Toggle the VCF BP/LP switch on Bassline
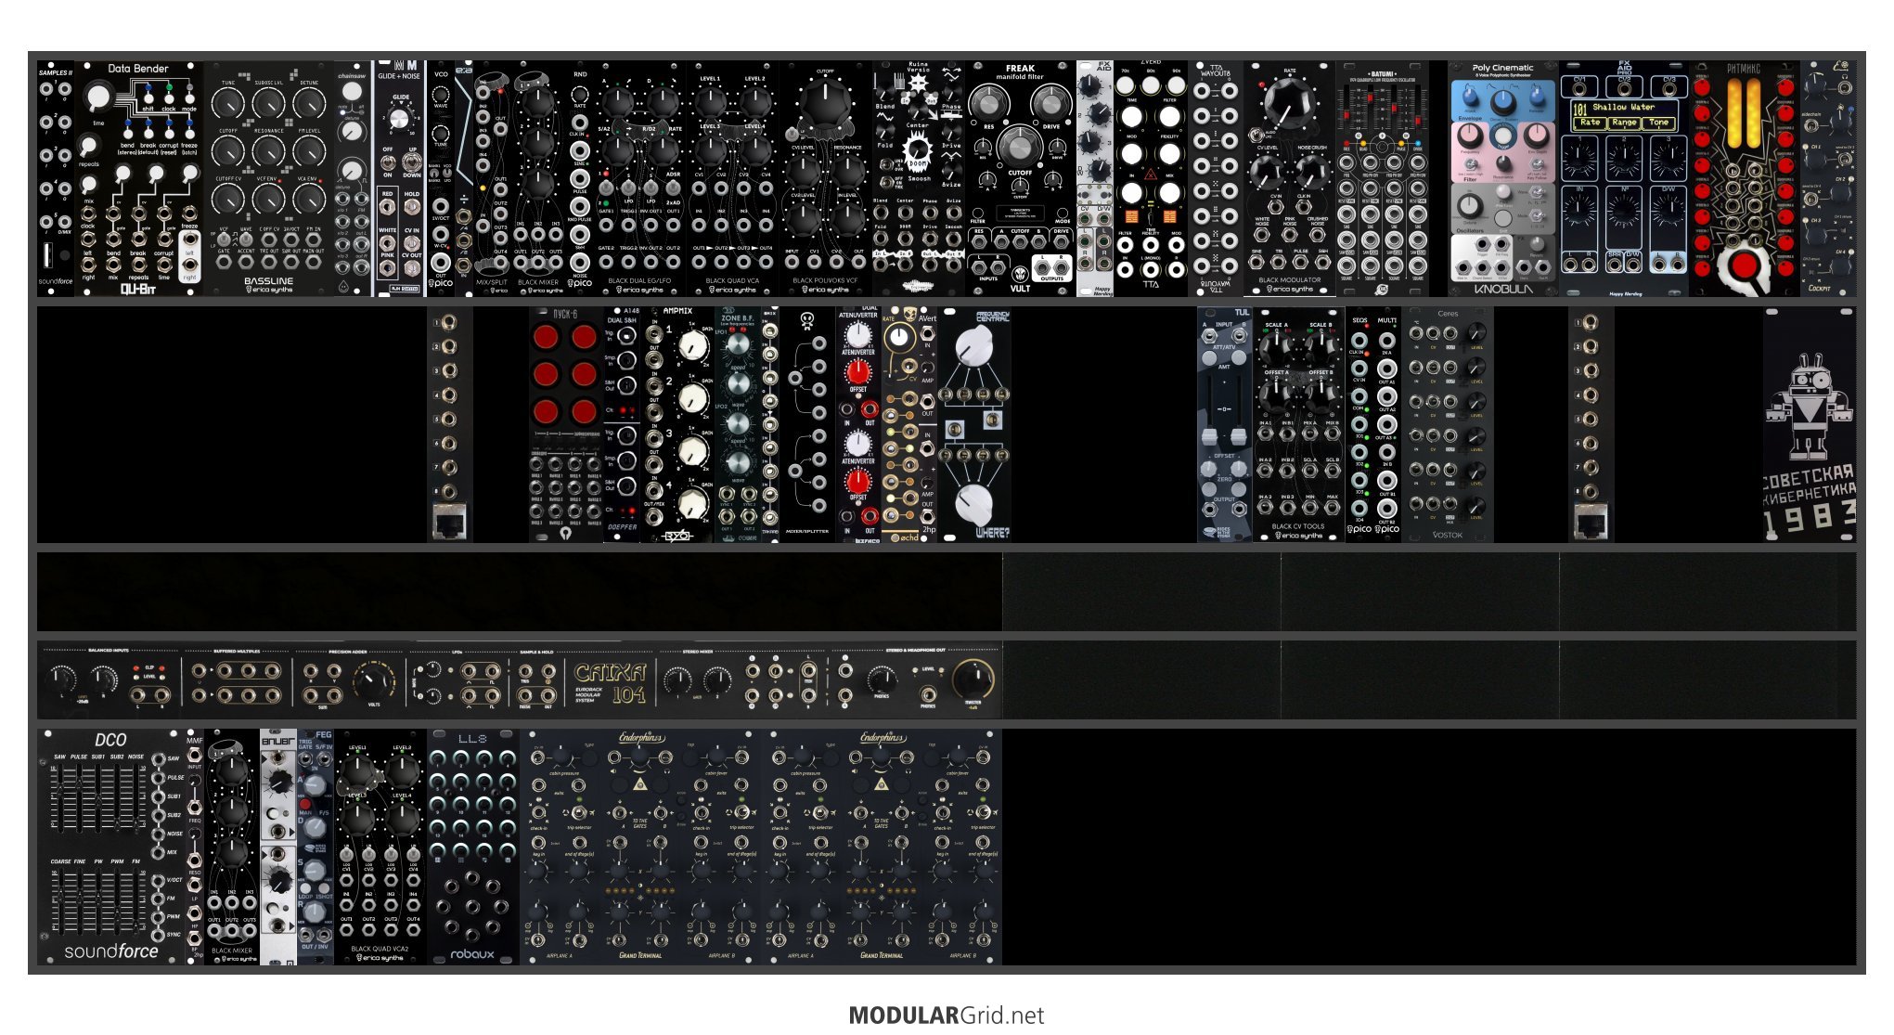This screenshot has height=1035, width=1894. pyautogui.click(x=224, y=240)
